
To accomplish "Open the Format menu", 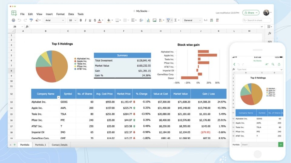I will click(x=60, y=14).
